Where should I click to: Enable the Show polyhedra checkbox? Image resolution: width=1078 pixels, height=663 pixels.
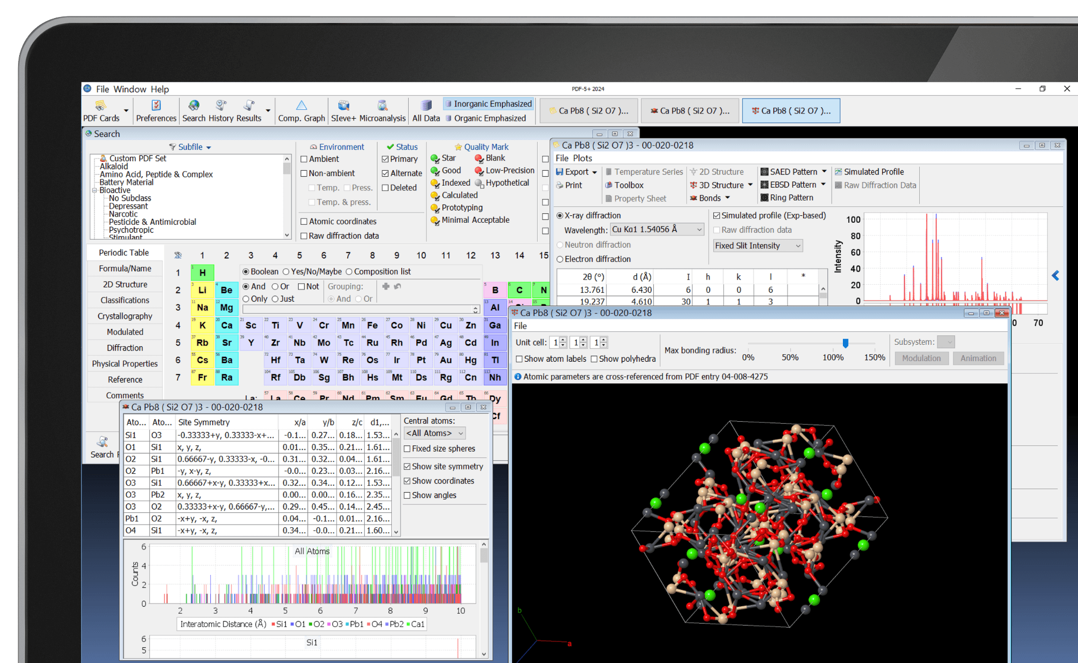(x=596, y=359)
